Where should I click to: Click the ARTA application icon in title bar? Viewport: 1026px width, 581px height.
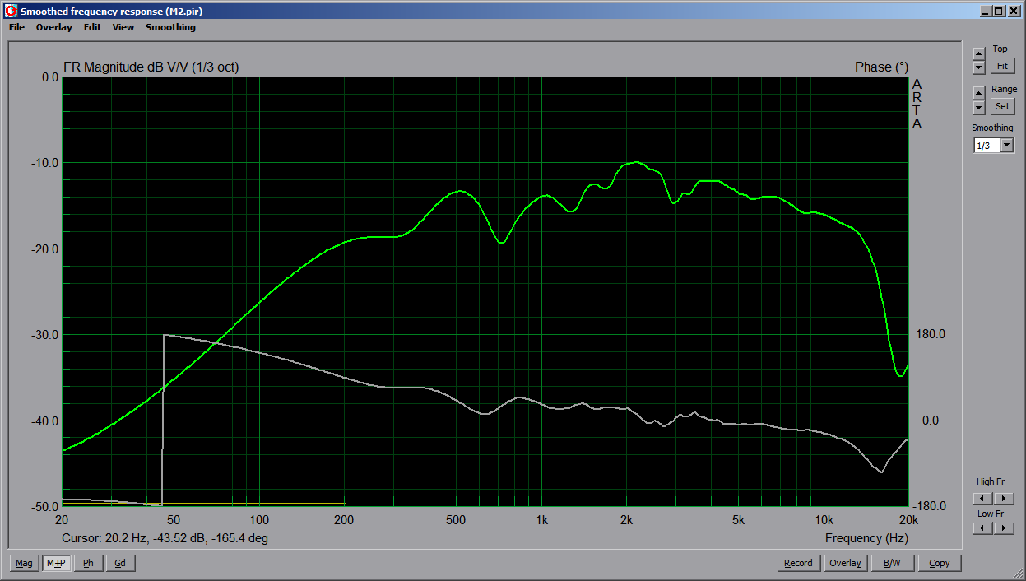click(x=11, y=12)
